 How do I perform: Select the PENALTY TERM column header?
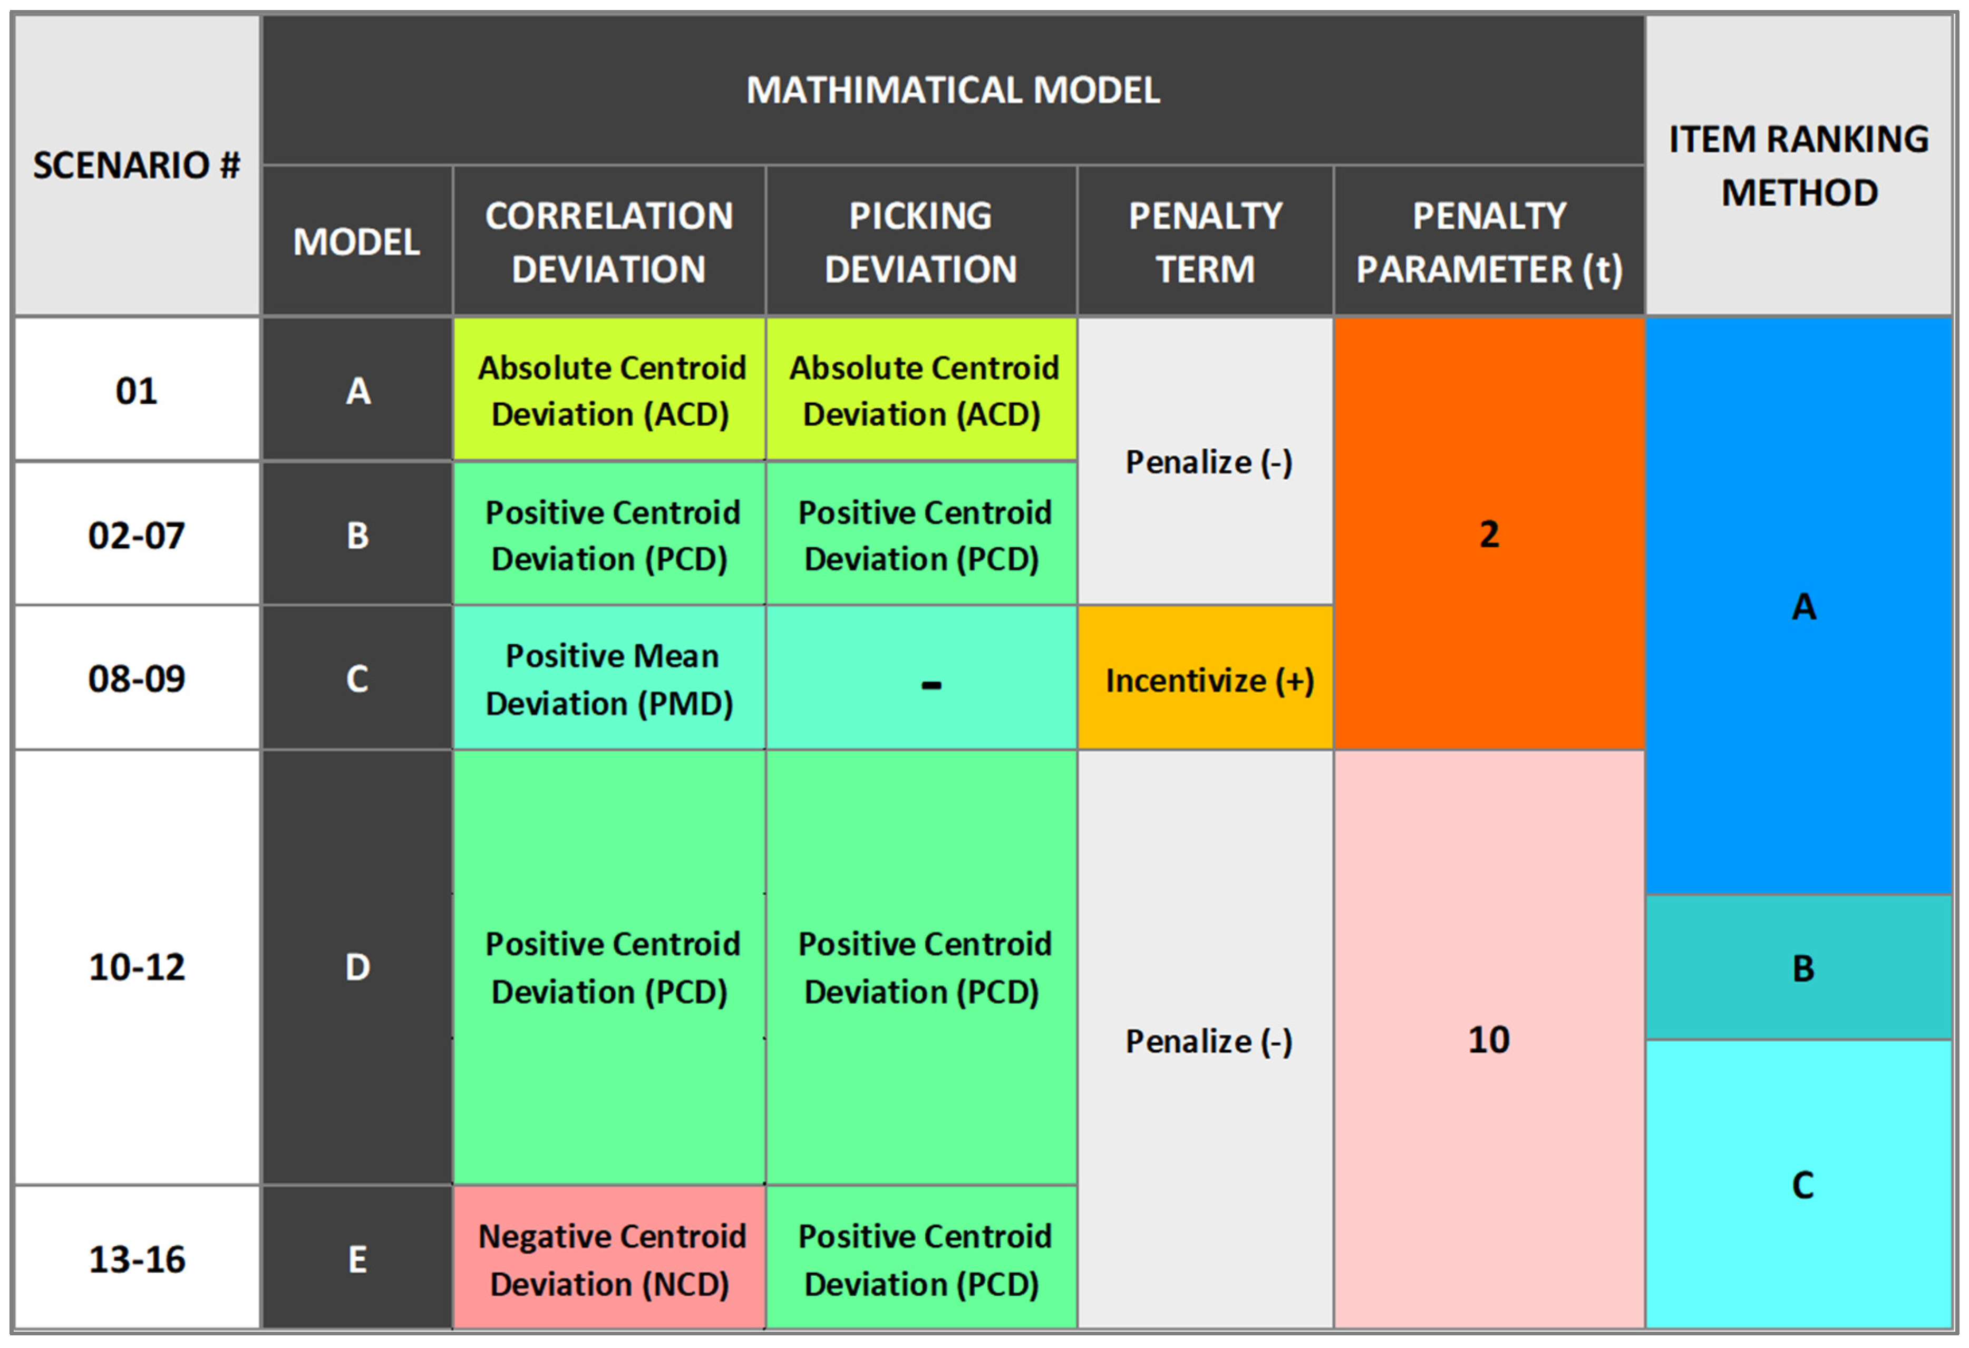tap(1205, 241)
